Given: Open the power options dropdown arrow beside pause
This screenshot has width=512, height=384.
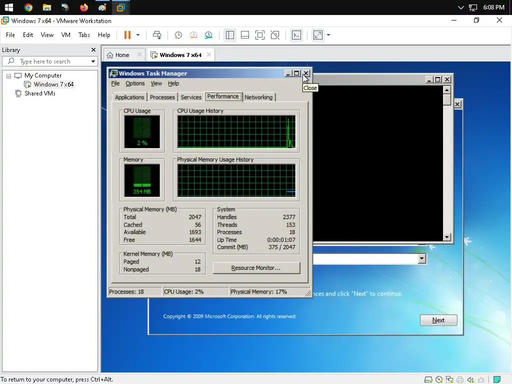Looking at the screenshot, I should (138, 35).
